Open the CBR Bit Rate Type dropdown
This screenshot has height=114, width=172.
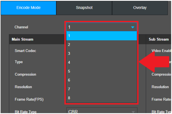tap(102, 111)
